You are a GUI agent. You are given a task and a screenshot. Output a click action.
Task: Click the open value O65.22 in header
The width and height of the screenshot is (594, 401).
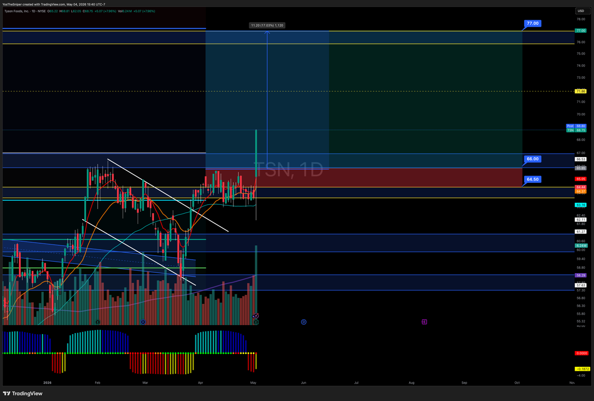click(x=53, y=11)
